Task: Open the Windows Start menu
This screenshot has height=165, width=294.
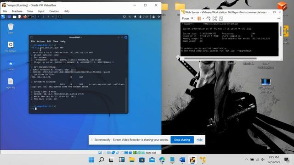Action: point(91,160)
